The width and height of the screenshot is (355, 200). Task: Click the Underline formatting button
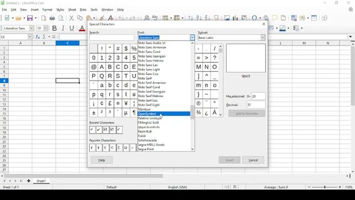click(72, 28)
